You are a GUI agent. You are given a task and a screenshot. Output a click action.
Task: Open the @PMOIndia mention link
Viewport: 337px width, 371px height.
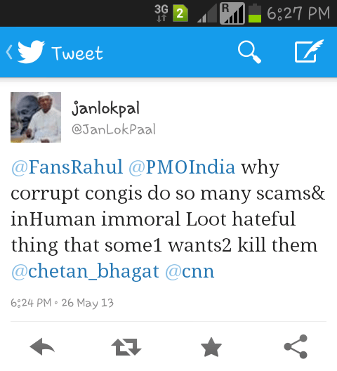click(x=182, y=167)
